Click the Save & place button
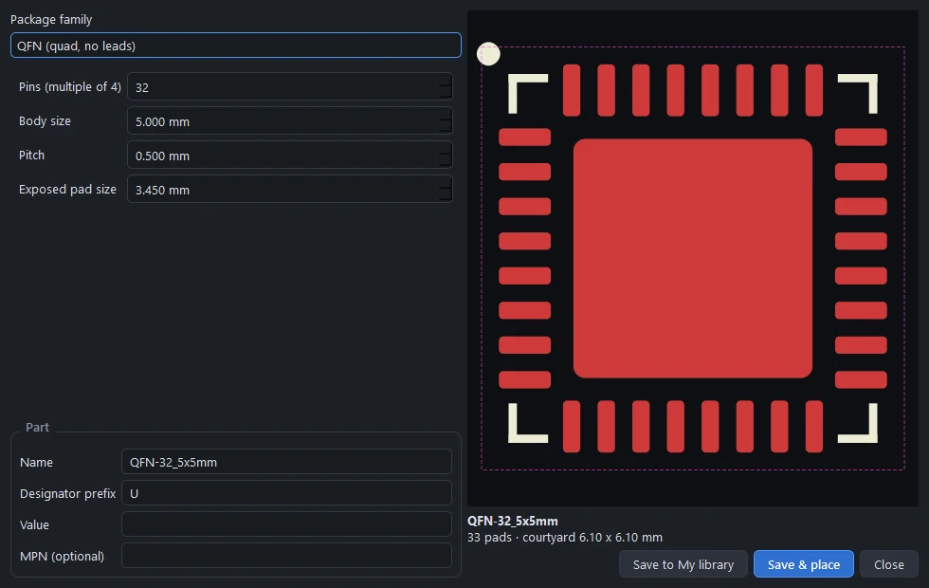929x588 pixels. (804, 564)
